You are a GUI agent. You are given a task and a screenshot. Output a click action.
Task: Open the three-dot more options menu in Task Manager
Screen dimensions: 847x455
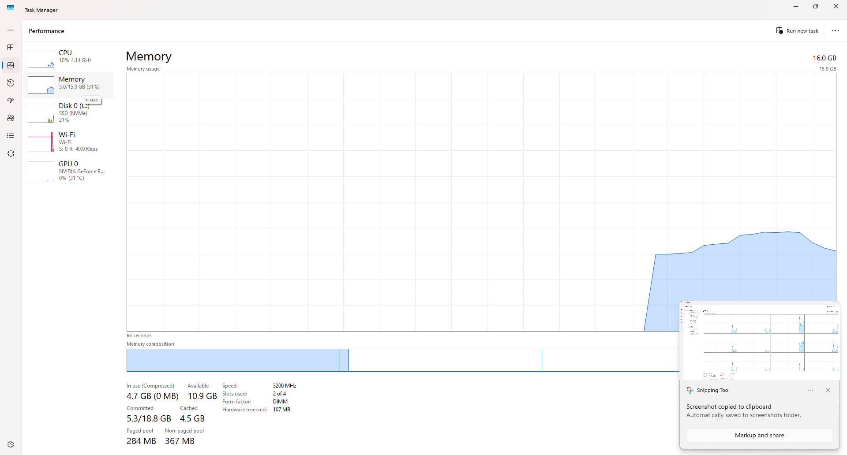point(835,31)
